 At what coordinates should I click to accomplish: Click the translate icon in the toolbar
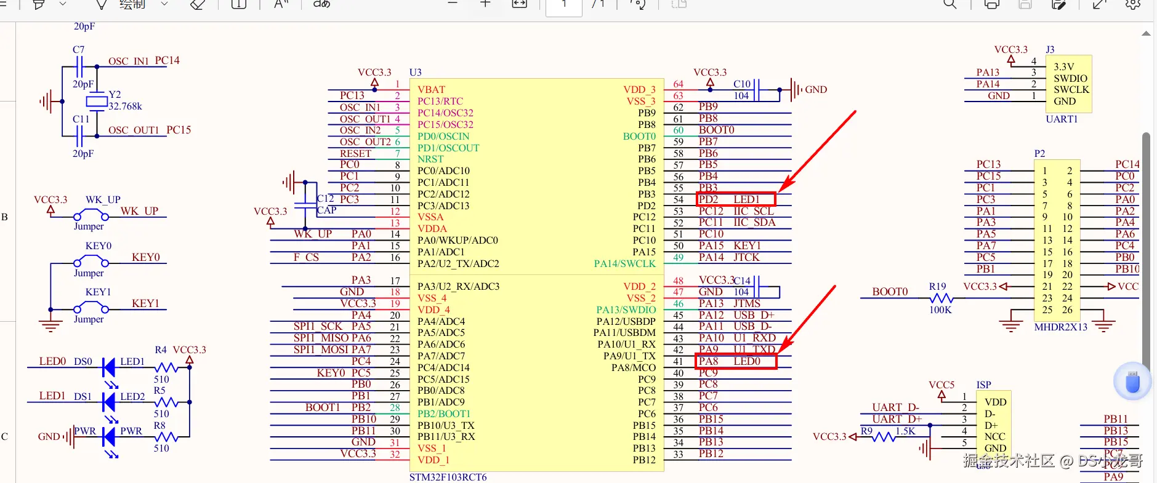[321, 4]
